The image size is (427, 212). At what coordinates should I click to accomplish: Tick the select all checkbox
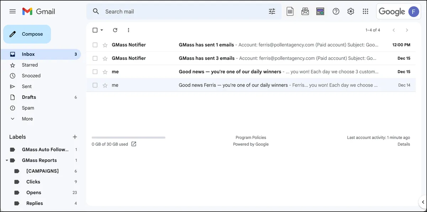coord(95,30)
